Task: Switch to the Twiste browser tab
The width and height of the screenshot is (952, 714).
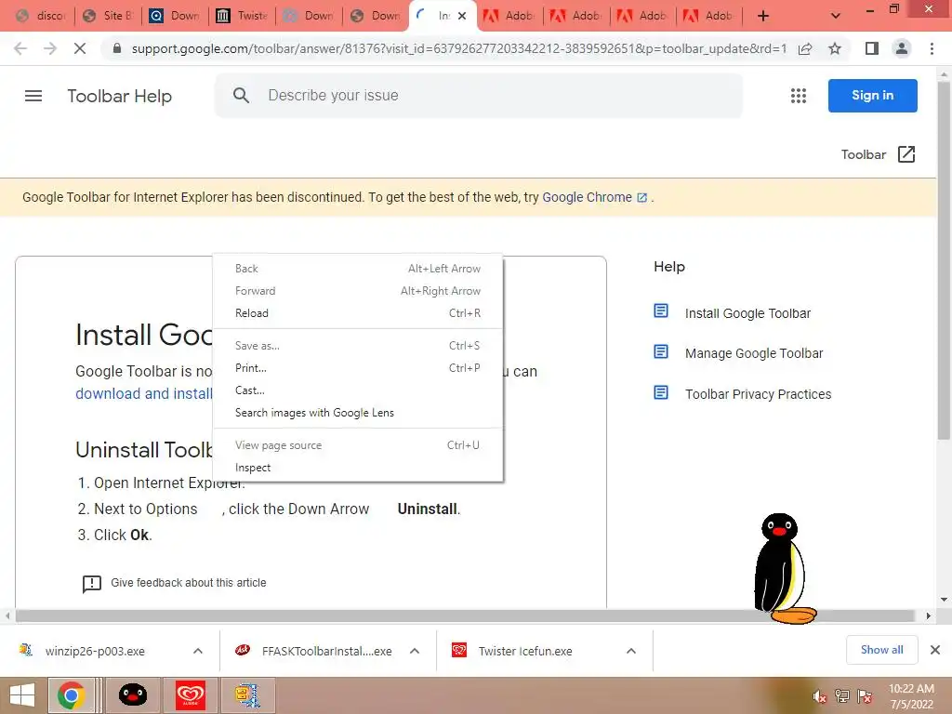Action: point(242,16)
